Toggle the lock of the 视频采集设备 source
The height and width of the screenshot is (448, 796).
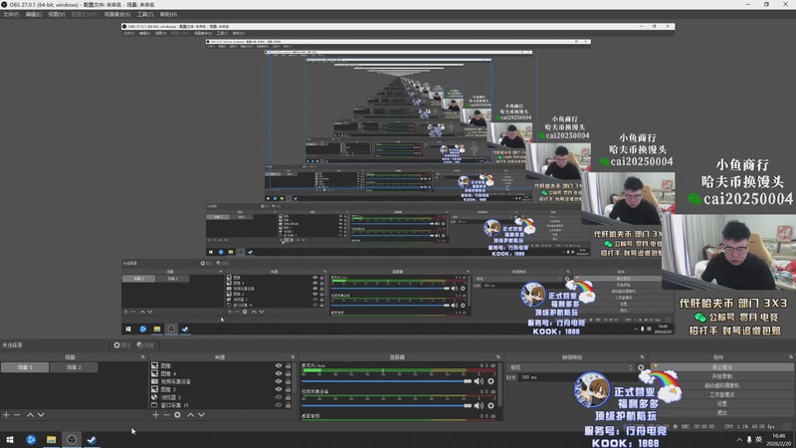[x=288, y=381]
